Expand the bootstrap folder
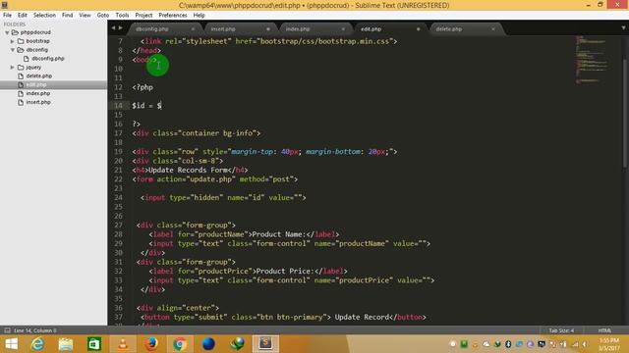This screenshot has height=353, width=629. click(13, 41)
